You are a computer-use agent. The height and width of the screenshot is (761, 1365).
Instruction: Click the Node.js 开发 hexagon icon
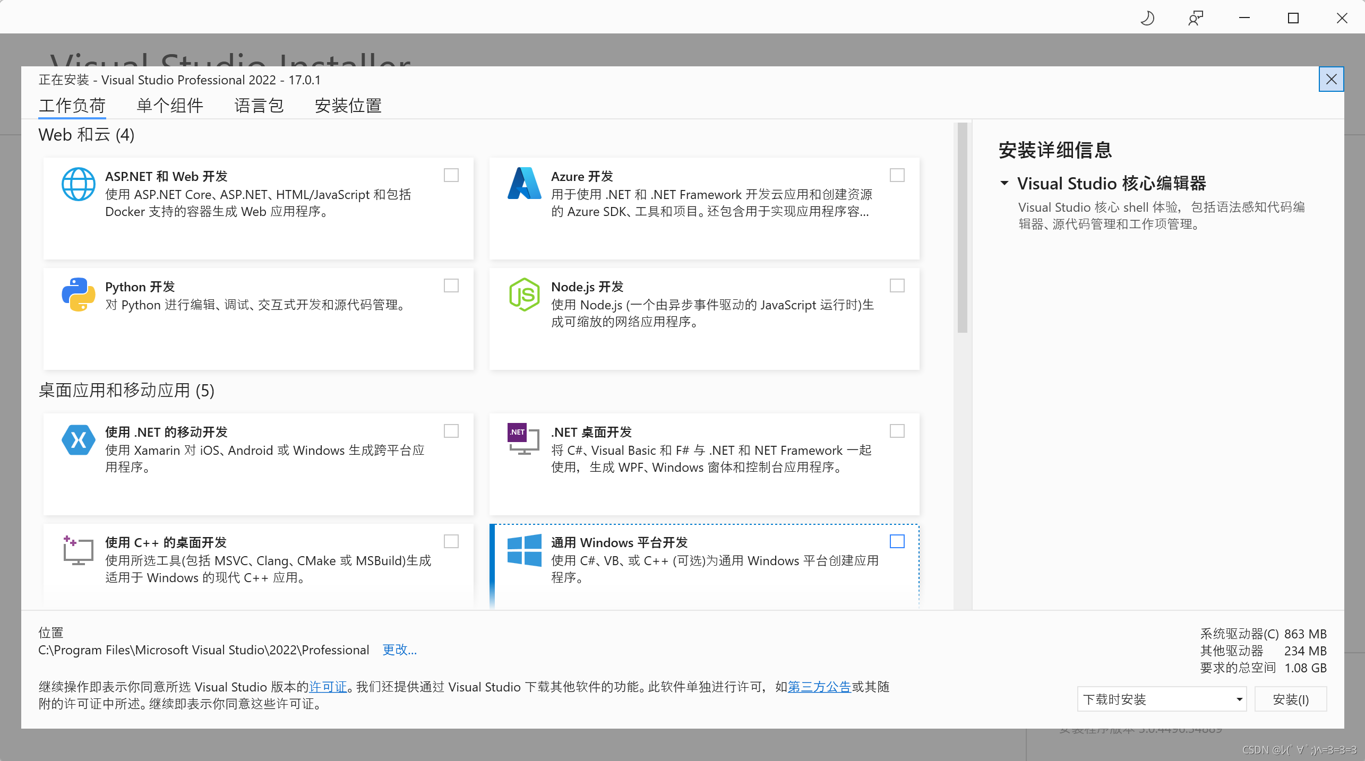(524, 294)
